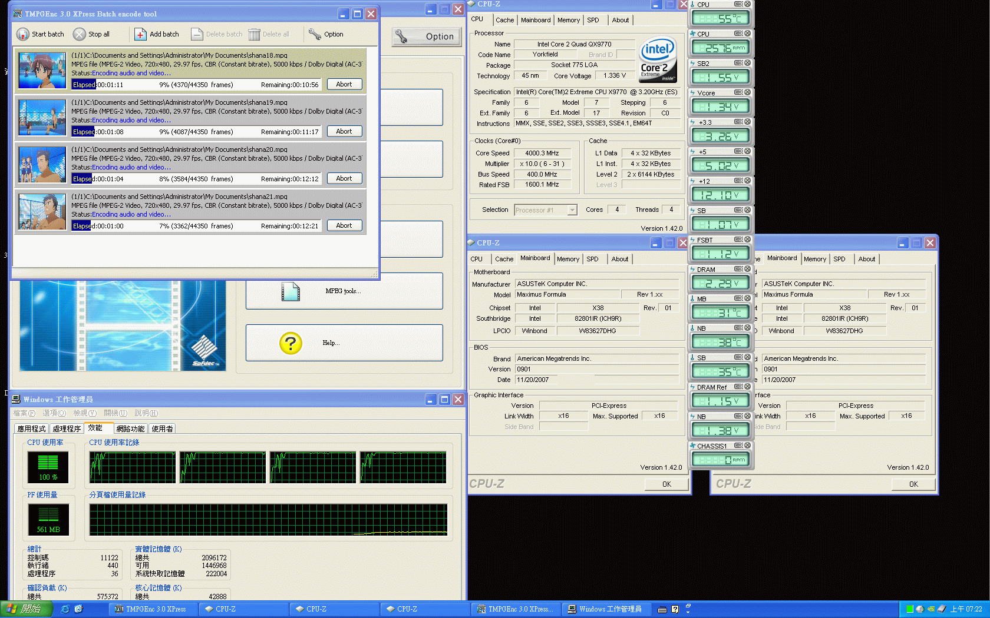Close the CHASSIS1 fan gadget
990x618 pixels.
(x=747, y=446)
